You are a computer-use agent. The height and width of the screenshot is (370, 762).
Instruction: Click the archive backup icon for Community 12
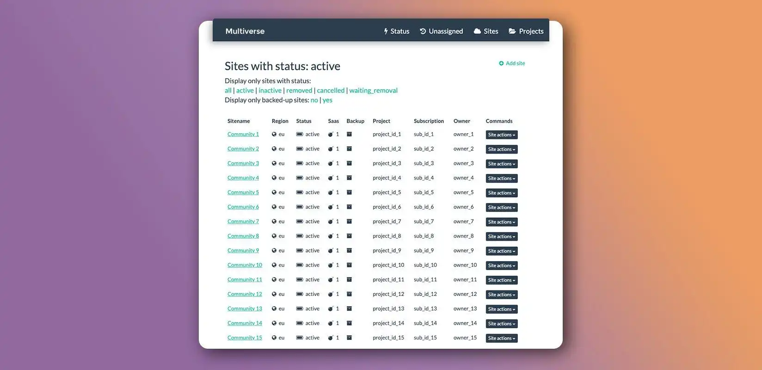350,294
